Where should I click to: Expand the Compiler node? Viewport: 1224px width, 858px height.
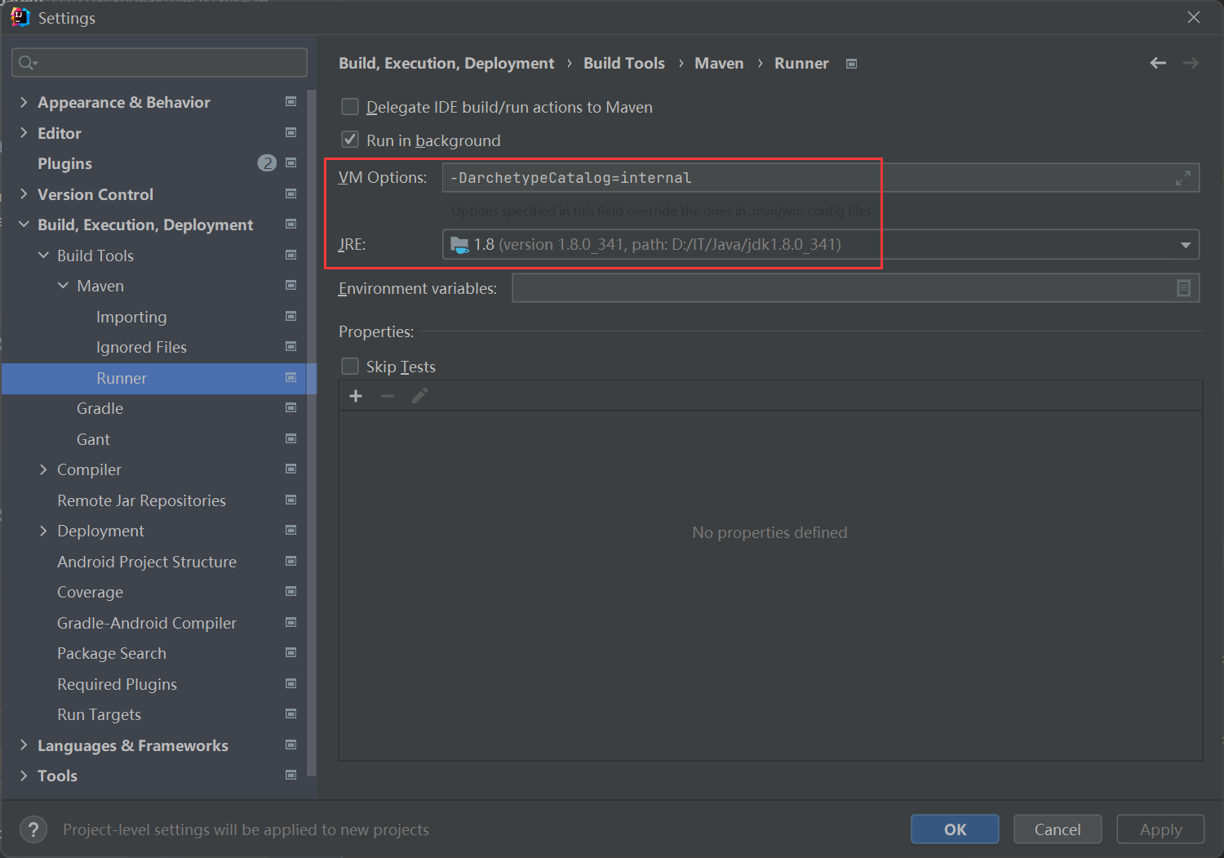point(43,469)
